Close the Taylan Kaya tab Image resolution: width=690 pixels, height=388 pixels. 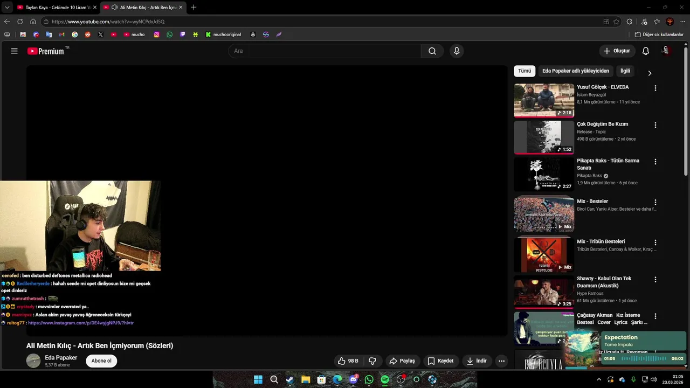(x=94, y=8)
